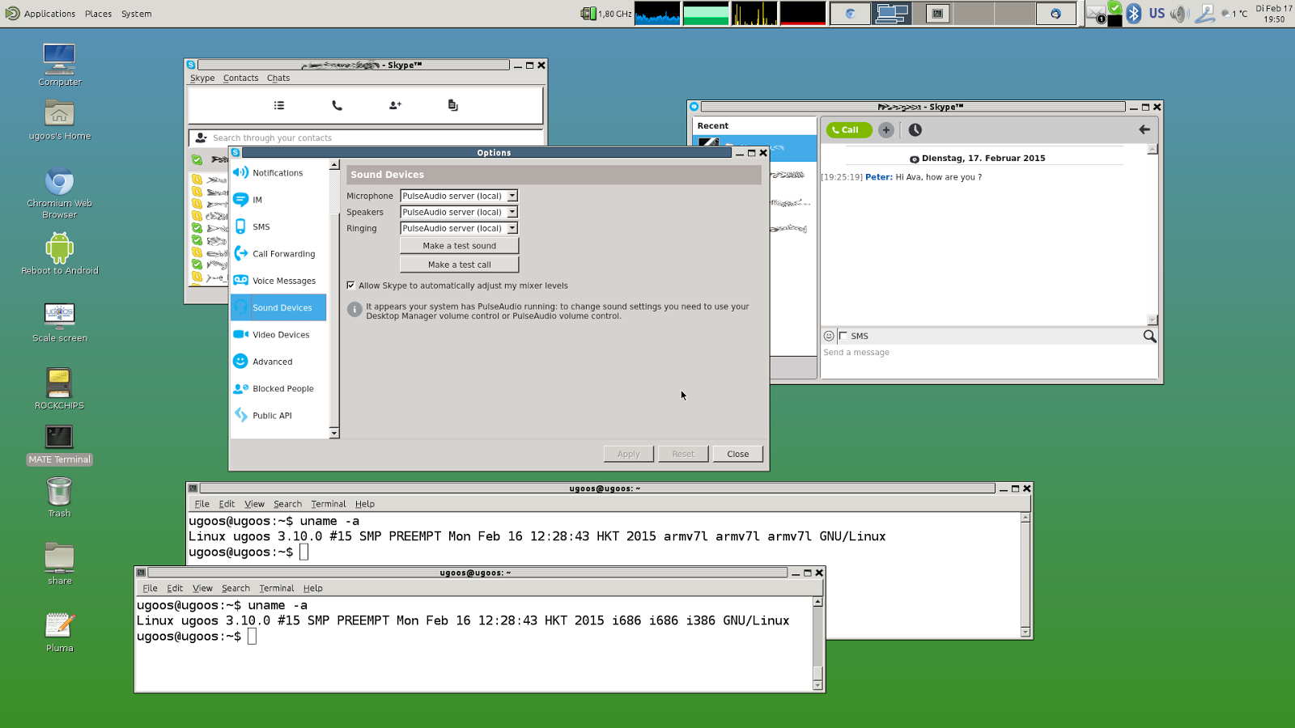Click the Skype dial pad phone icon

337,105
